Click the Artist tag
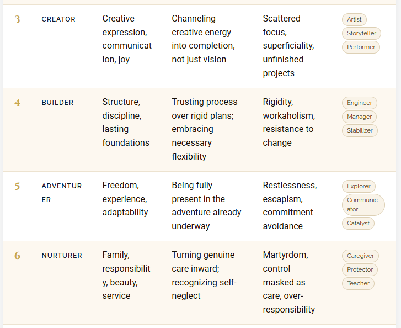401x328 pixels. pyautogui.click(x=354, y=19)
